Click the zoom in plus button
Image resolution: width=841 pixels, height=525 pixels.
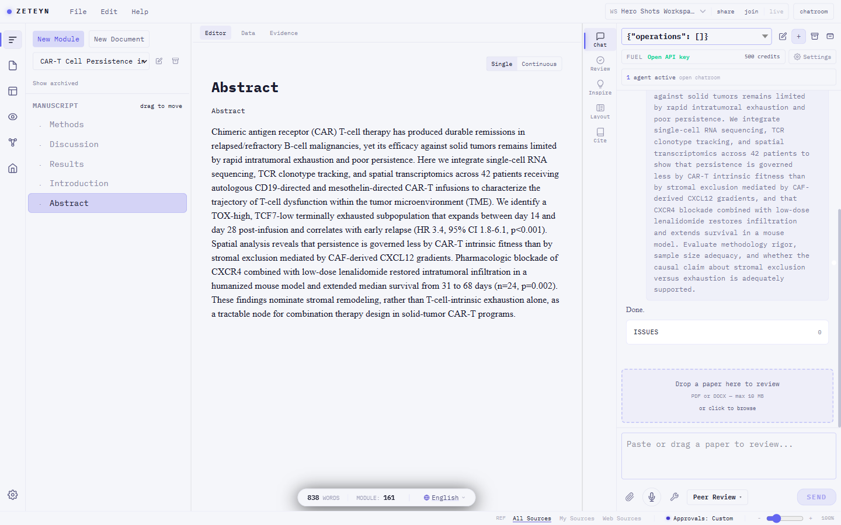click(811, 519)
